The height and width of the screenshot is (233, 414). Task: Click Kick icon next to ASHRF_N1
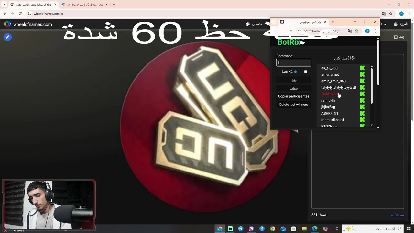pyautogui.click(x=362, y=113)
